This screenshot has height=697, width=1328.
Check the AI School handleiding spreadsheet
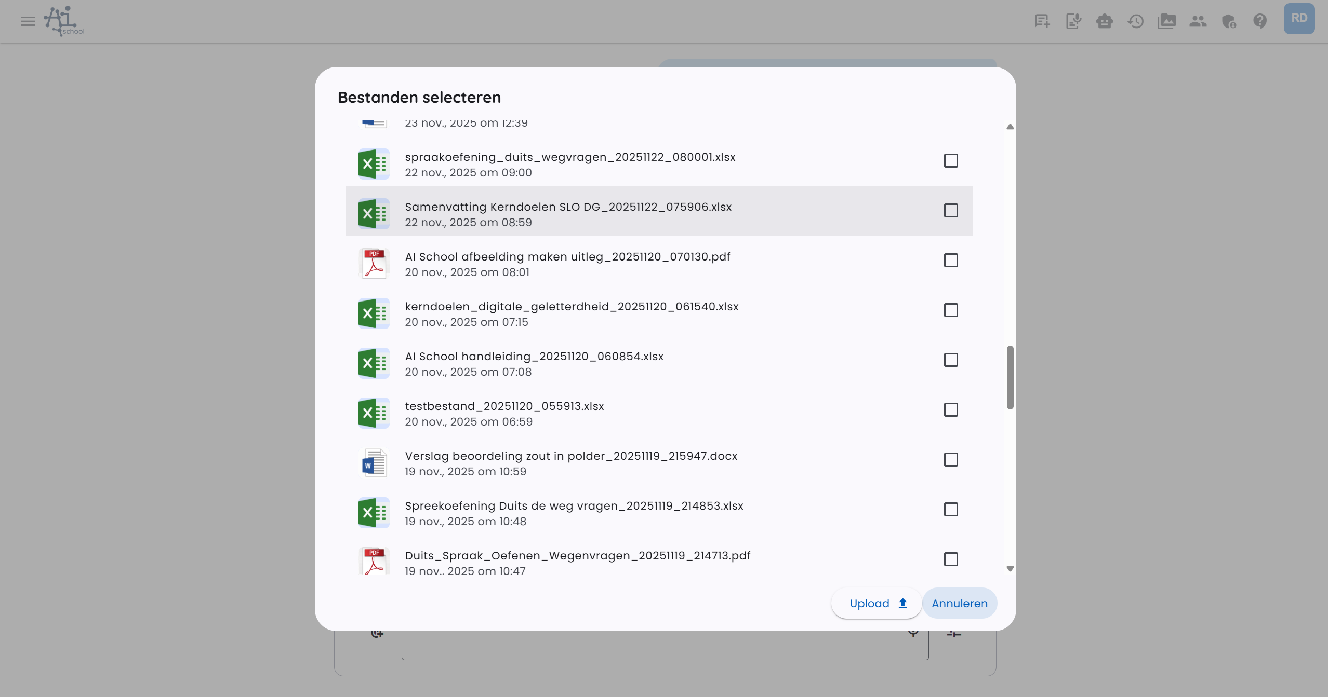(951, 360)
